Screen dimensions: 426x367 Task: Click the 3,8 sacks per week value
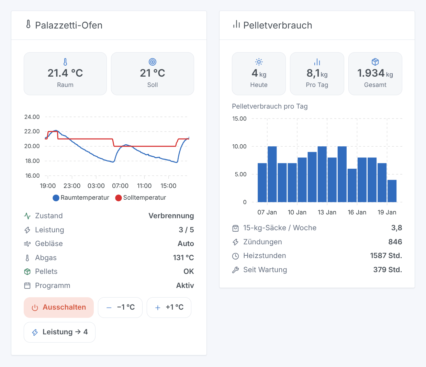point(396,228)
